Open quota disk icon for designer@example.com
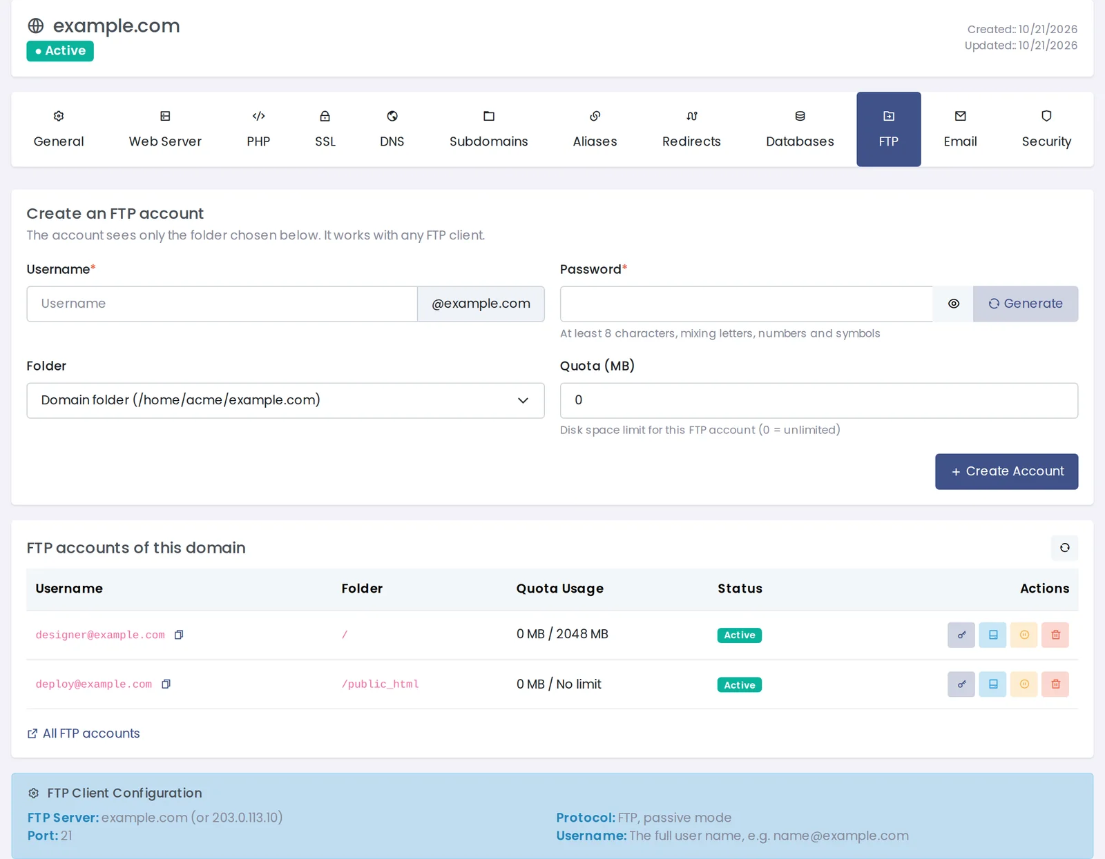The image size is (1105, 859). coord(992,635)
